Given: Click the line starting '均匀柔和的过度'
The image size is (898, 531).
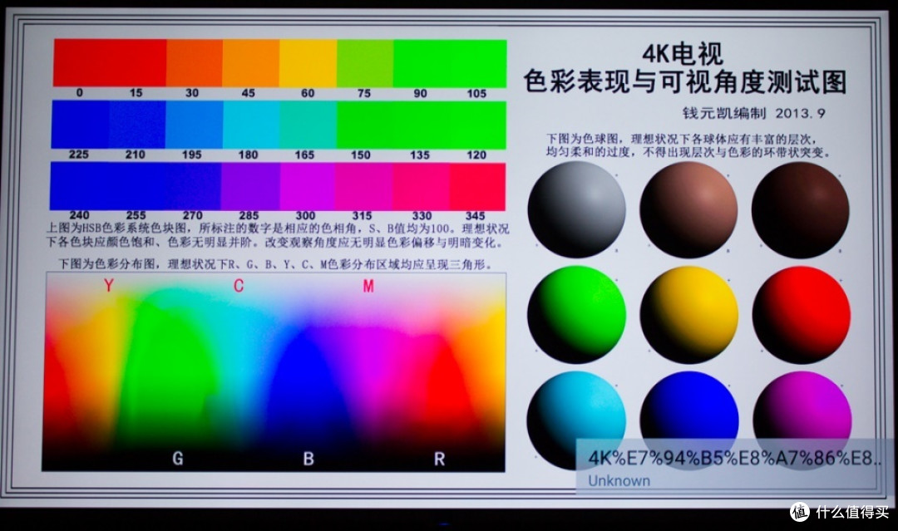Looking at the screenshot, I should [688, 152].
